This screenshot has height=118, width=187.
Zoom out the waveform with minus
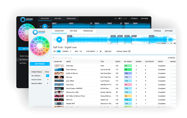pos(168,43)
